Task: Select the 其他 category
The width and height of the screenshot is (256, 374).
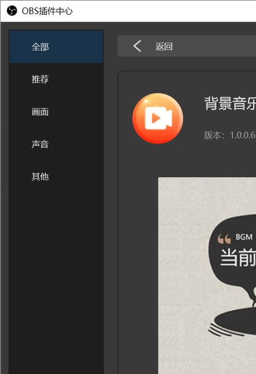Action: tap(56, 176)
